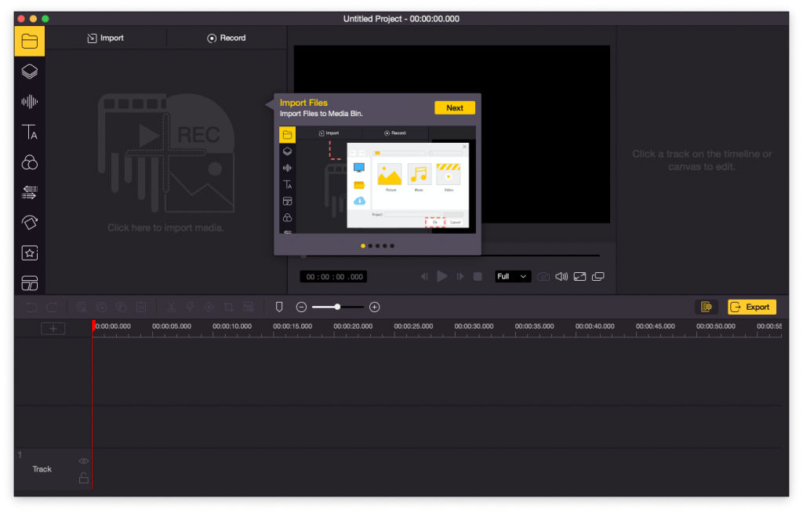The height and width of the screenshot is (513, 803).
Task: Step forward one frame in preview
Action: (460, 277)
